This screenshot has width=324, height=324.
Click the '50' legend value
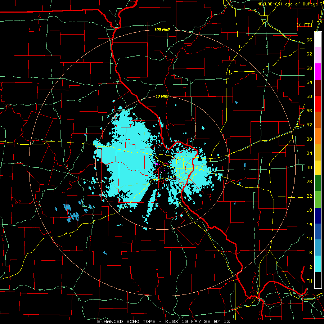click(x=309, y=96)
